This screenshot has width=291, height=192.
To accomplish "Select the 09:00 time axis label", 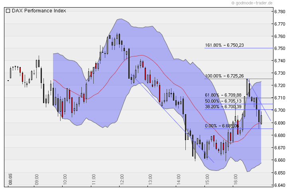I will pos(37,180).
